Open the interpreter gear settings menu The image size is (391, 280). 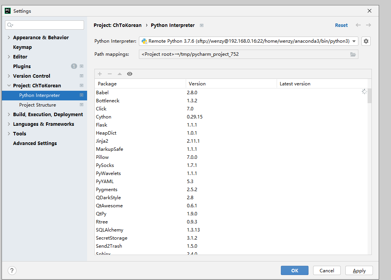(366, 41)
